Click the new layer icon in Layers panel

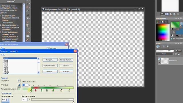click(158, 47)
